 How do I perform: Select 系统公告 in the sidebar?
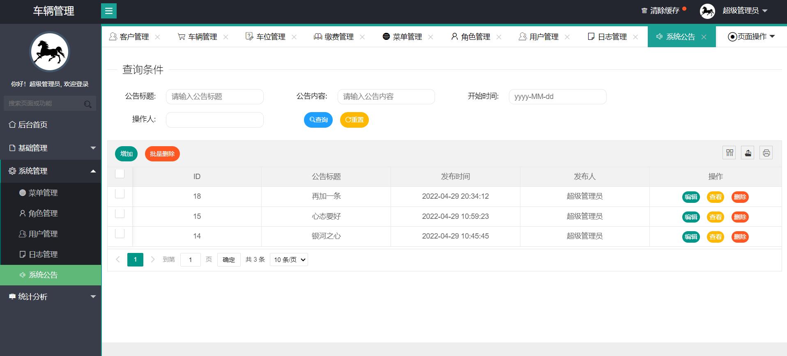pos(51,275)
